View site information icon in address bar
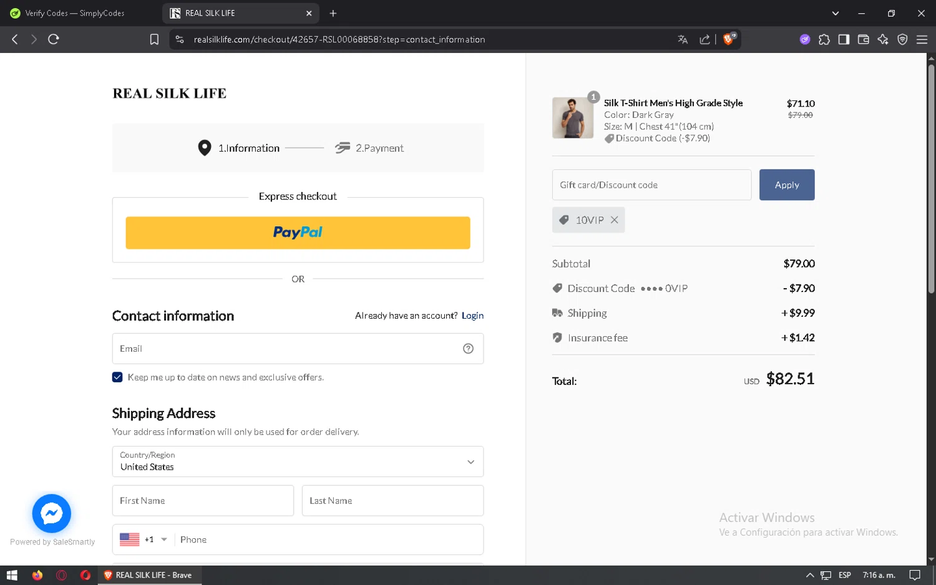936x585 pixels. (180, 39)
